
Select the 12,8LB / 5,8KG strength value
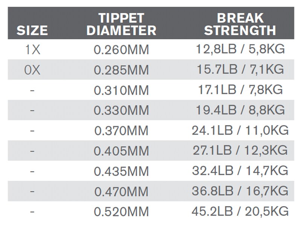tap(240, 49)
